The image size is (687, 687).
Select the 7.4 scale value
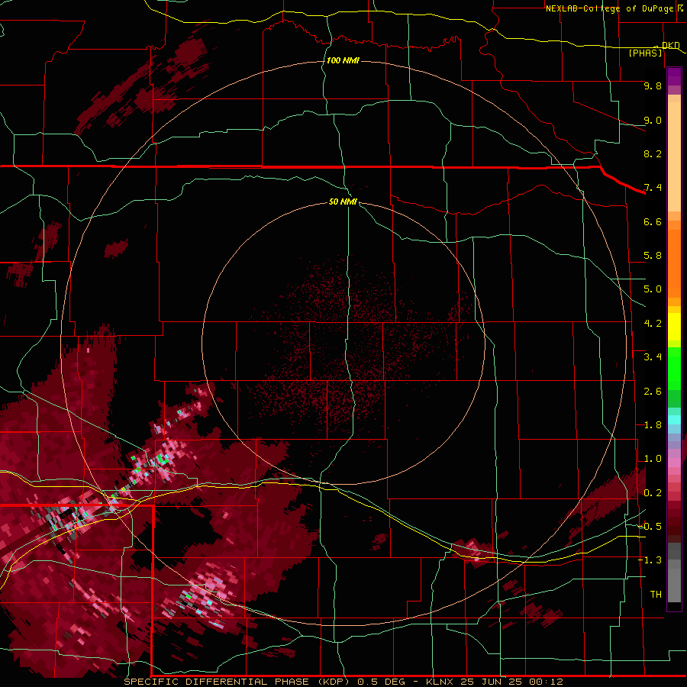[x=653, y=188]
